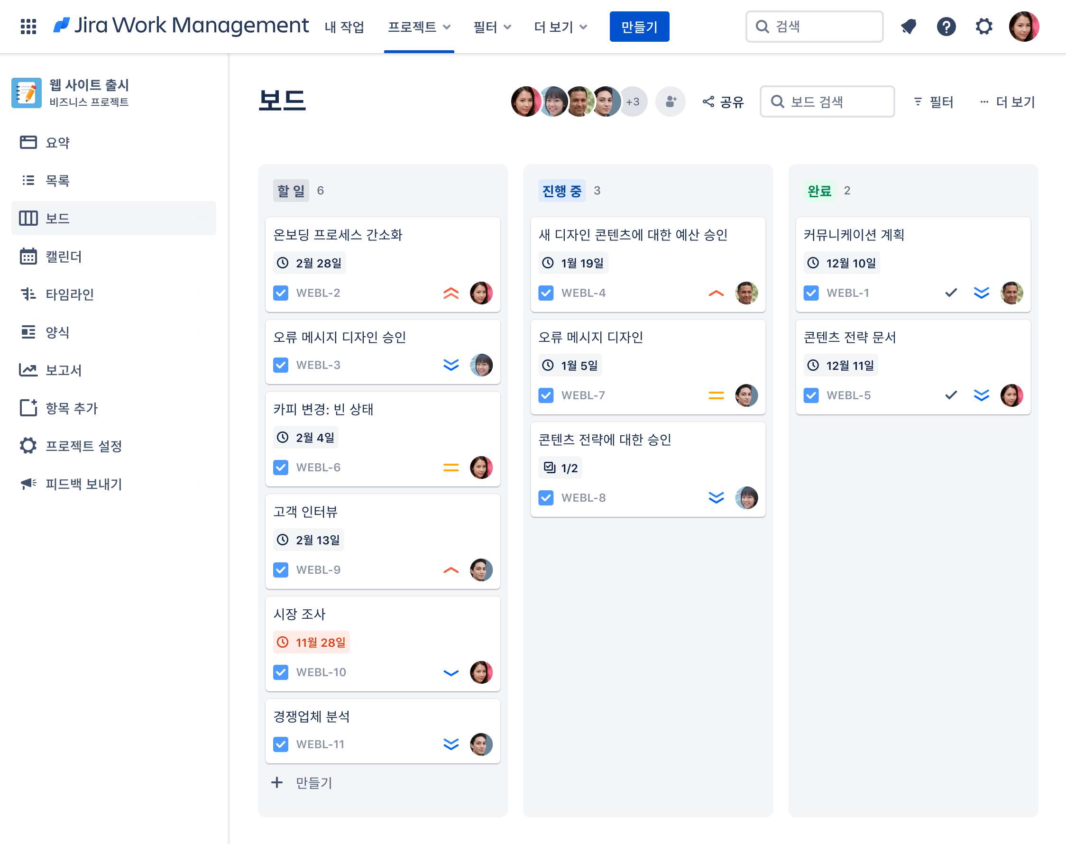Viewport: 1066px width, 844px height.
Task: Click medium priority icon on WEBL-6
Action: [450, 468]
